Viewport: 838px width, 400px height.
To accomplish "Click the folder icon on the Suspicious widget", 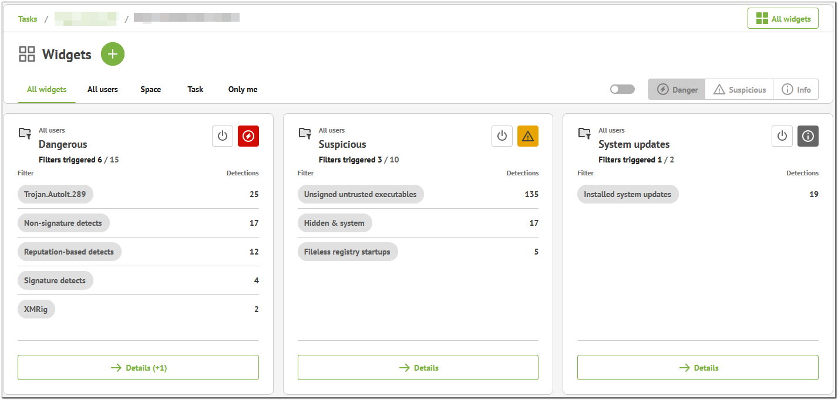I will (305, 134).
